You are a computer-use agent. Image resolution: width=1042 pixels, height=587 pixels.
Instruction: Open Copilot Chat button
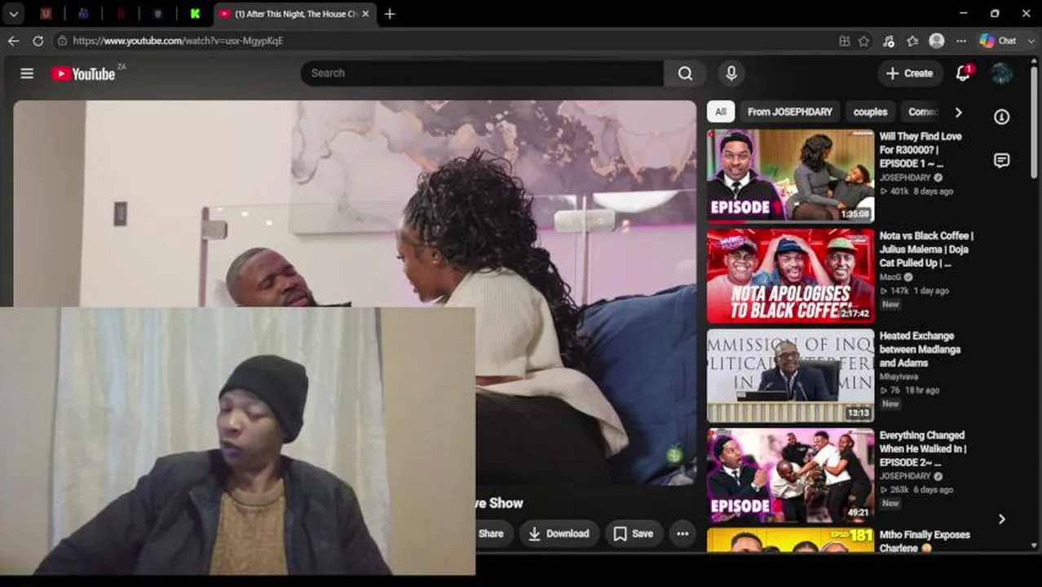pyautogui.click(x=999, y=41)
